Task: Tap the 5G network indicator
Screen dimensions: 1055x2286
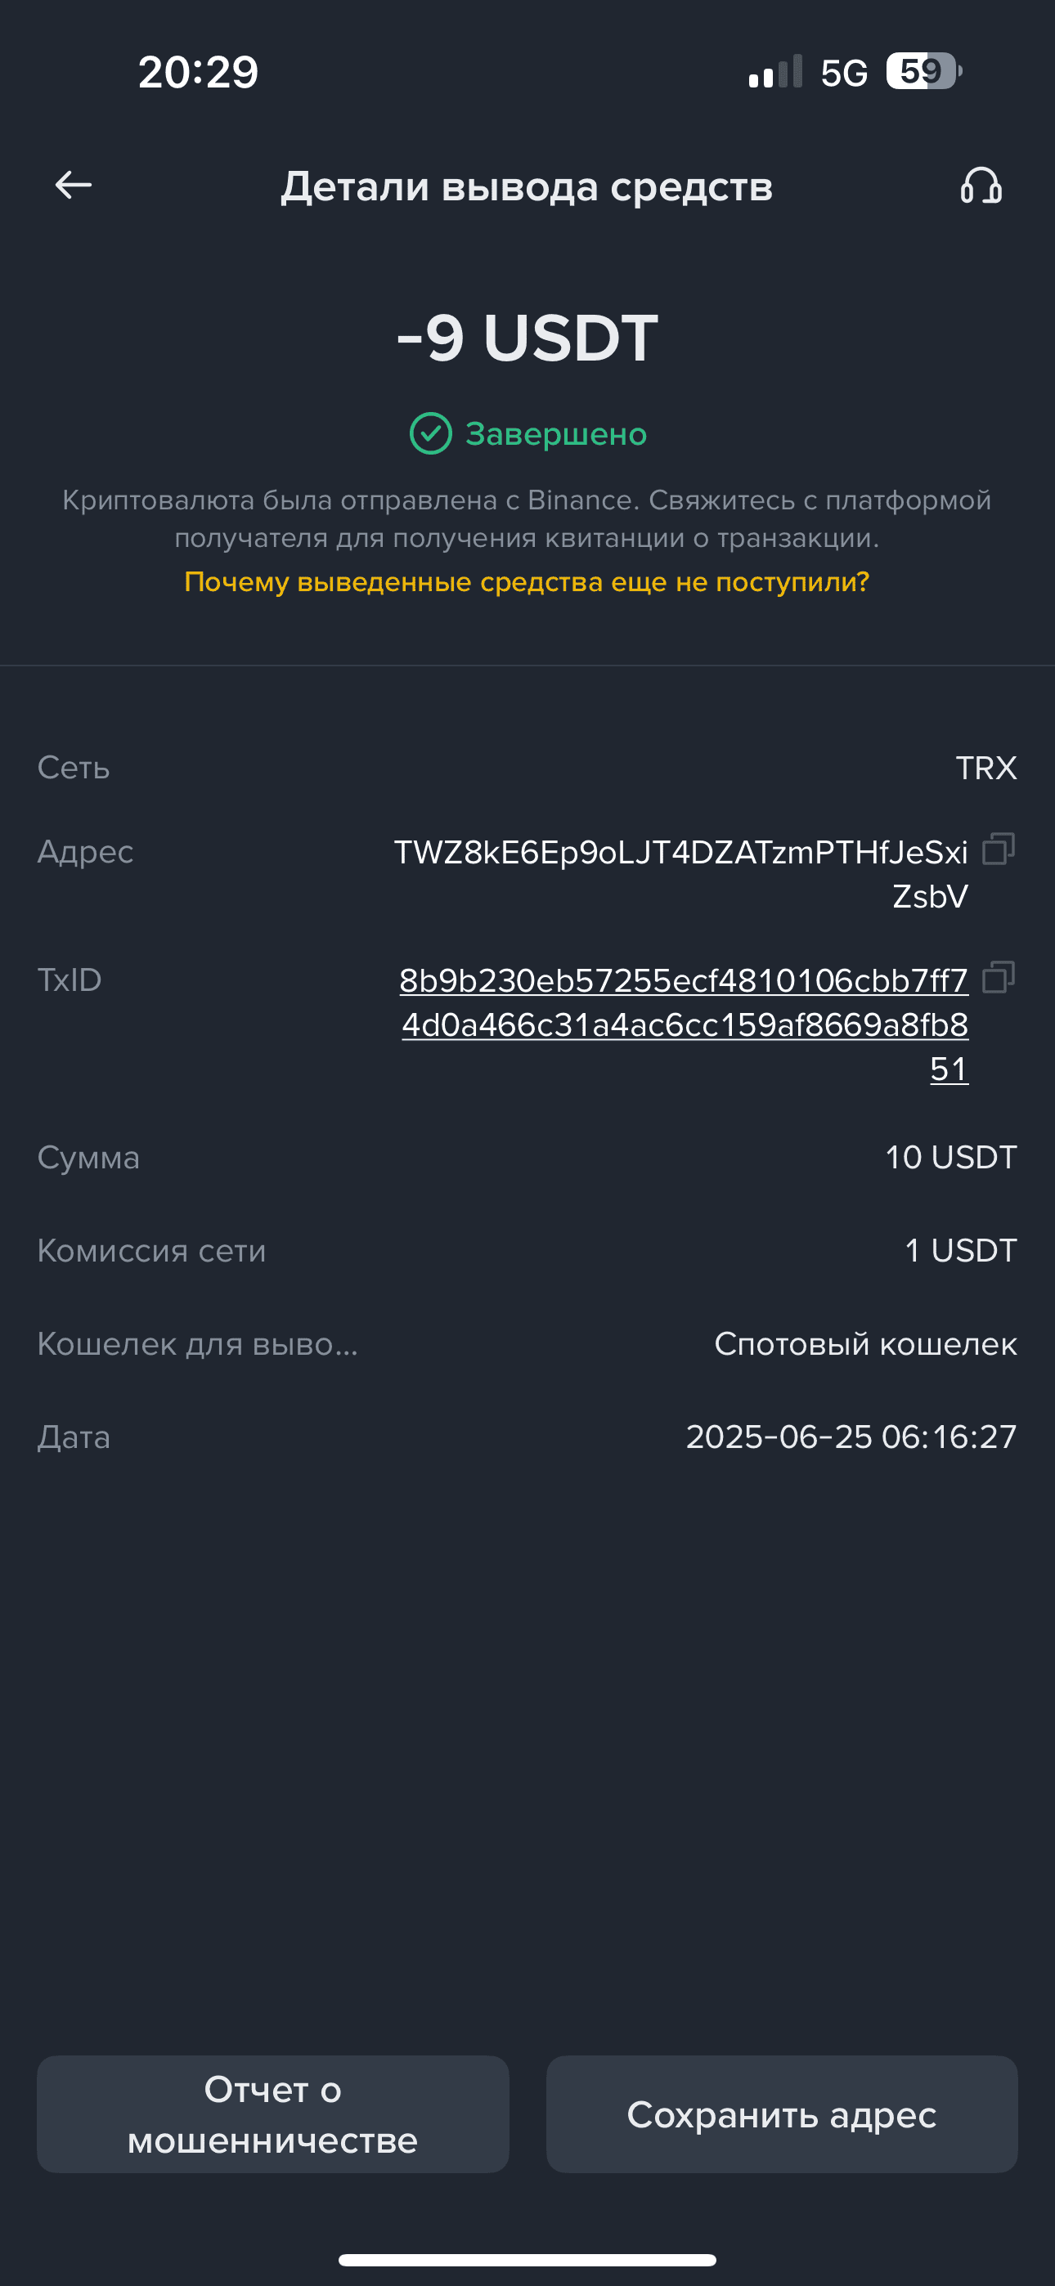Action: [x=844, y=73]
